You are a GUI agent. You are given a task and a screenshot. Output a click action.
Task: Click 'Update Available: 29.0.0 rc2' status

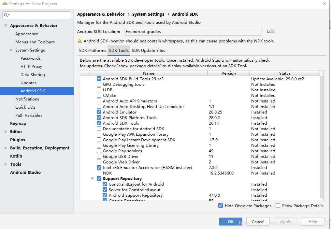pyautogui.click(x=278, y=79)
